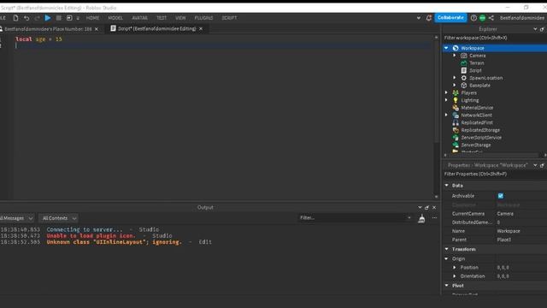The height and width of the screenshot is (308, 547).
Task: Click the New file icon in toolbar
Action: click(15, 18)
